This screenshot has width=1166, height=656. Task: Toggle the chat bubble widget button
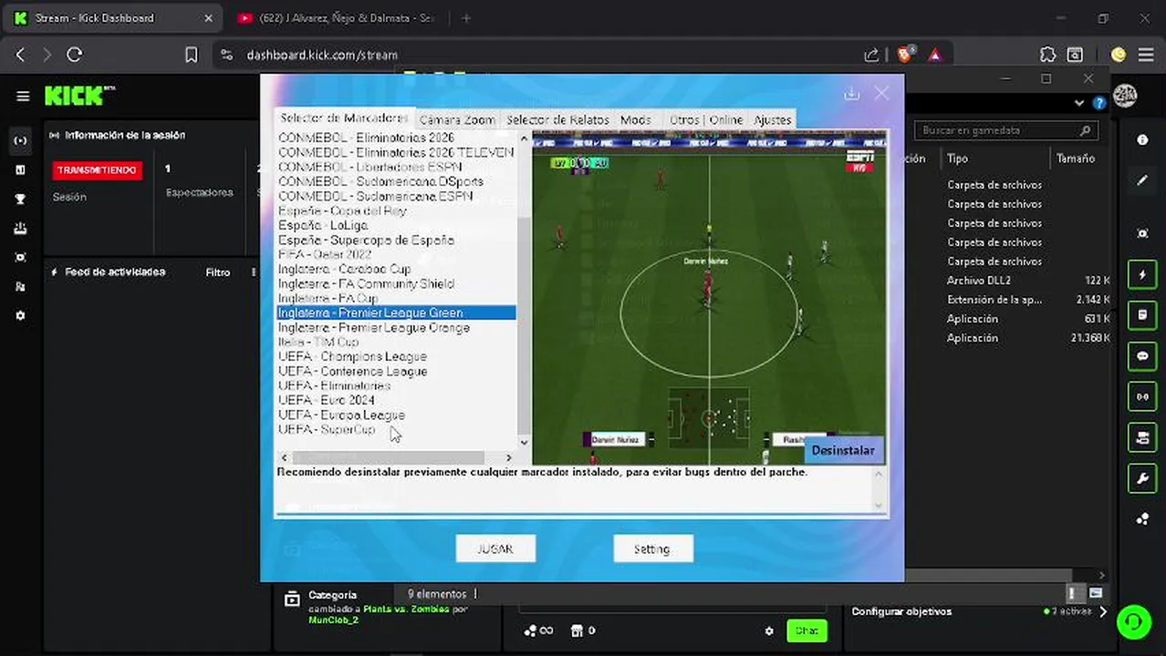(x=1142, y=356)
